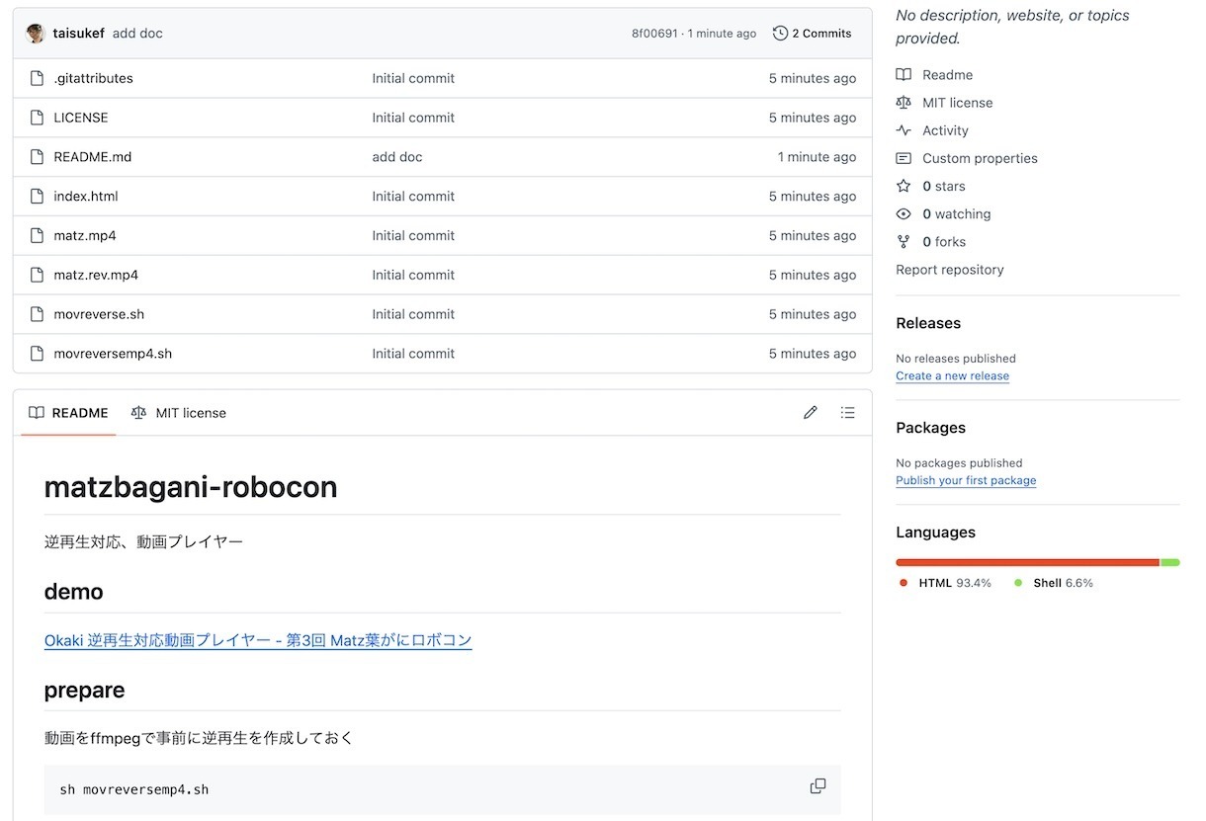Screen dimensions: 1206x821
Task: Click the taisukef avatar image
Action: [36, 34]
